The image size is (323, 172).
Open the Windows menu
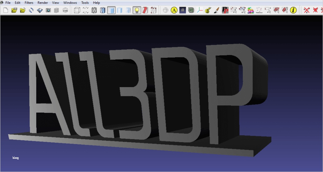tap(70, 3)
